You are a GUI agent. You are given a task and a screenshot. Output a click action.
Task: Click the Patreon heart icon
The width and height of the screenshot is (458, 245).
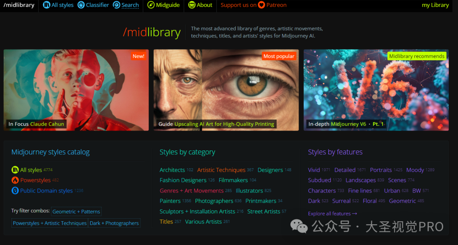tap(261, 5)
